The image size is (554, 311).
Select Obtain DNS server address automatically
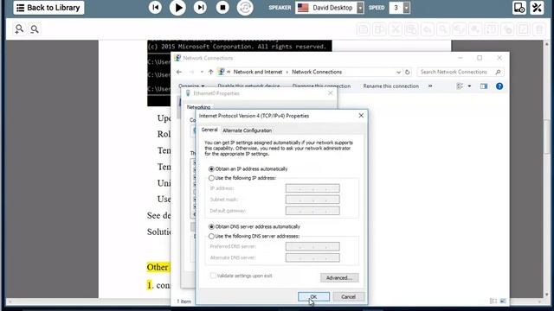click(x=254, y=226)
